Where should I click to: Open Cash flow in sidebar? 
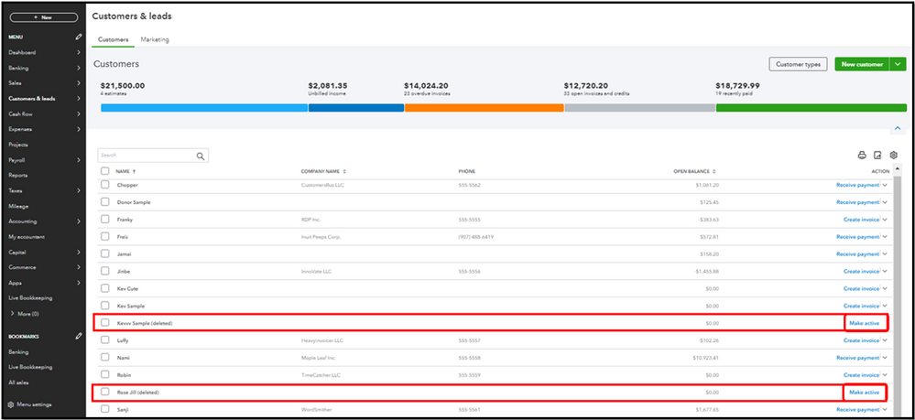tap(20, 113)
